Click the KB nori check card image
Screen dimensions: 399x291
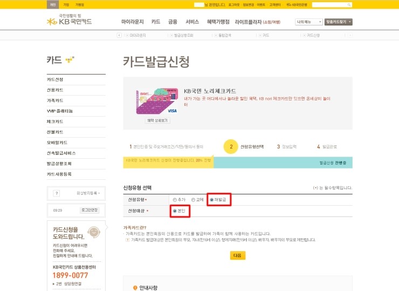tap(156, 101)
